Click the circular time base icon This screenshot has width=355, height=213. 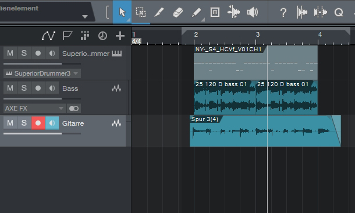point(102,35)
